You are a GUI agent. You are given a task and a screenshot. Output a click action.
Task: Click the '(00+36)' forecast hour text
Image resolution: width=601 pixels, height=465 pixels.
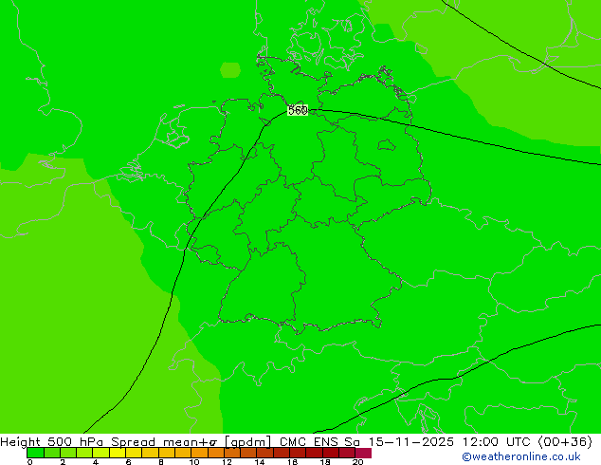click(565, 442)
